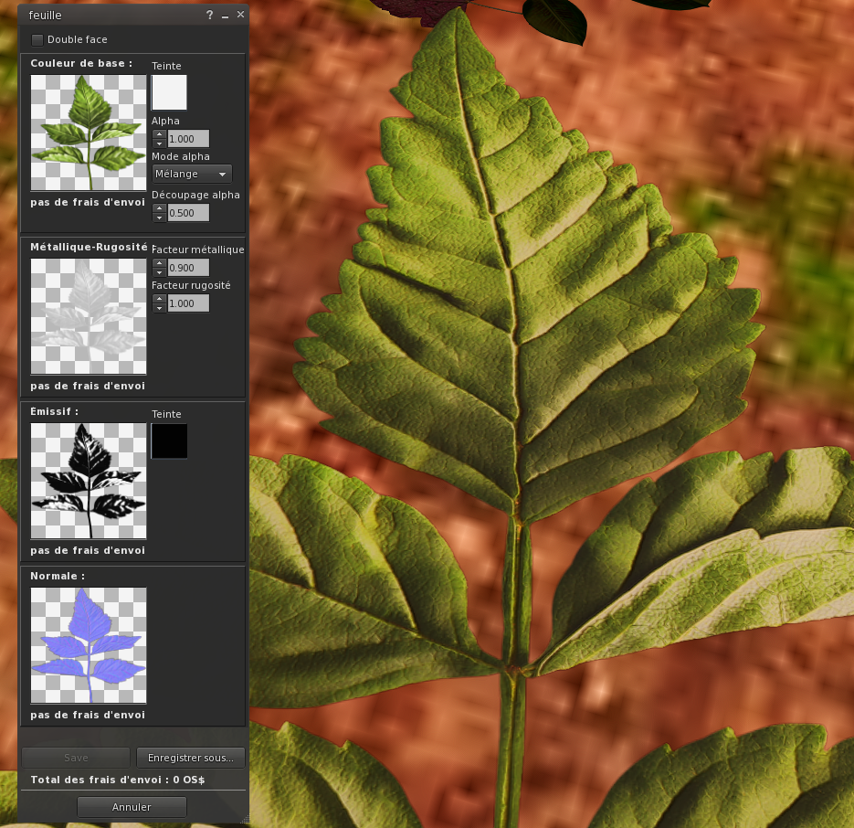The width and height of the screenshot is (854, 828).
Task: Open the Mode alpha dropdown
Action: click(x=192, y=174)
